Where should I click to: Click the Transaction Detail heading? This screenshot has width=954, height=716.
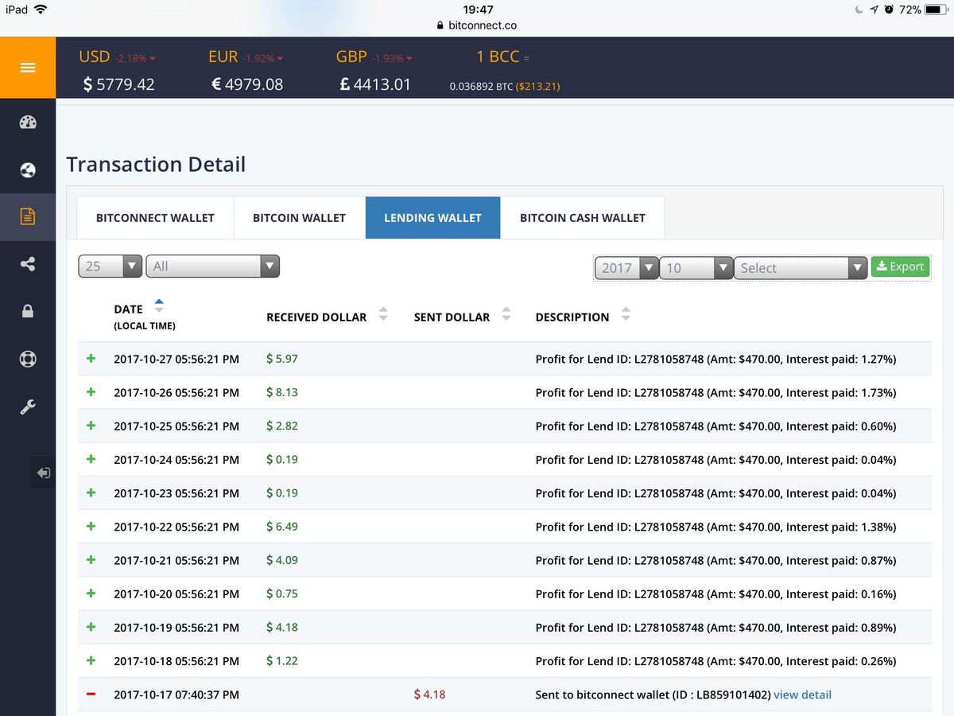tap(156, 165)
